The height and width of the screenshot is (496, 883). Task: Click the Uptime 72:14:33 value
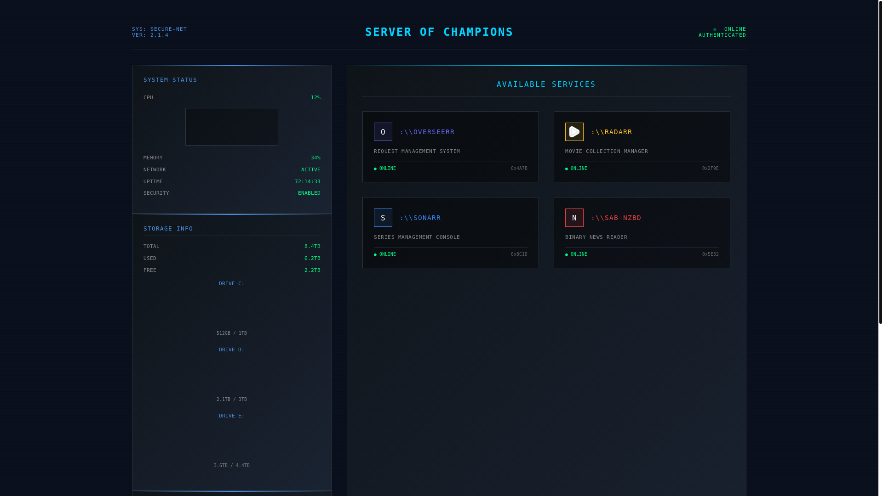coord(308,181)
